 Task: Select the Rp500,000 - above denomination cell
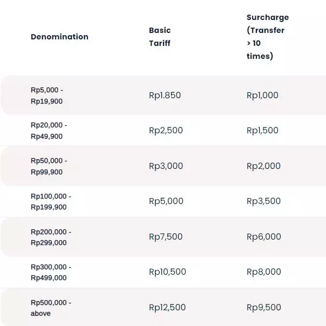pyautogui.click(x=51, y=308)
